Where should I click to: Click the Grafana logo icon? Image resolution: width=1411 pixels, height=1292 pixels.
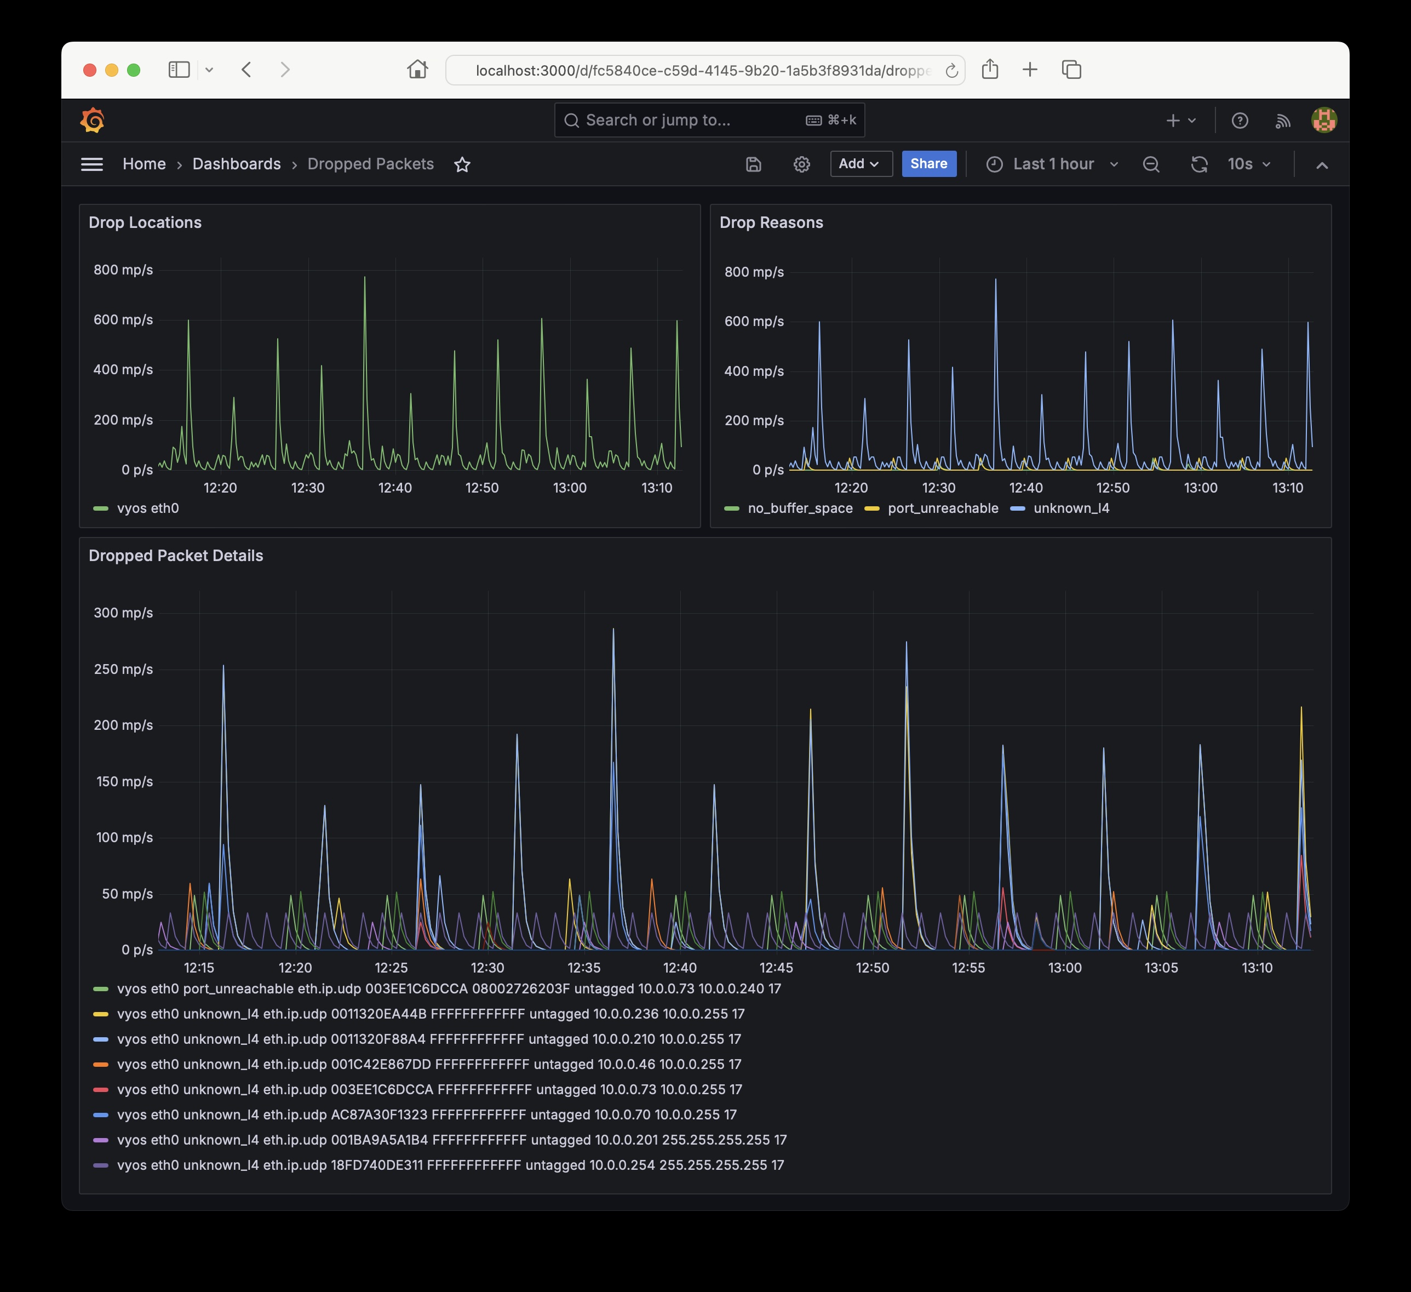pyautogui.click(x=93, y=121)
